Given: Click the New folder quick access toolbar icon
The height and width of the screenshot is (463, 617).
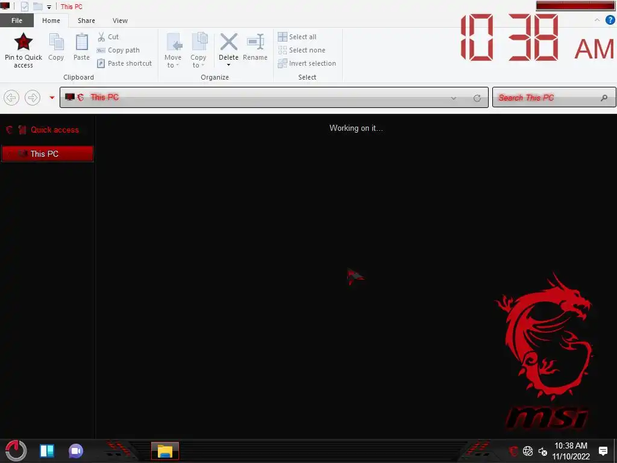Looking at the screenshot, I should coord(37,6).
